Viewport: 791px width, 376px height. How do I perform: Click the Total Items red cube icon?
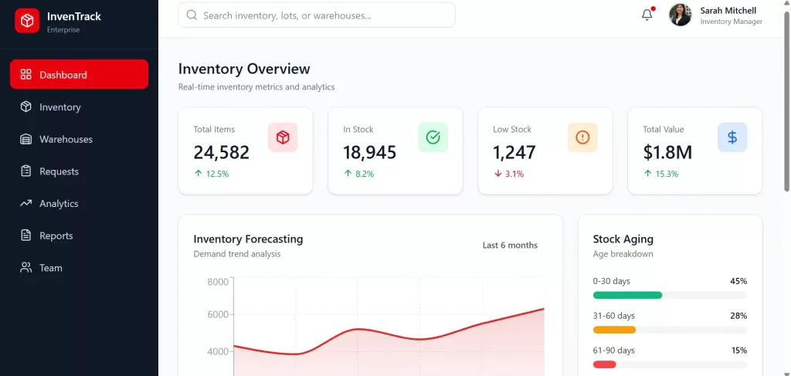(283, 137)
